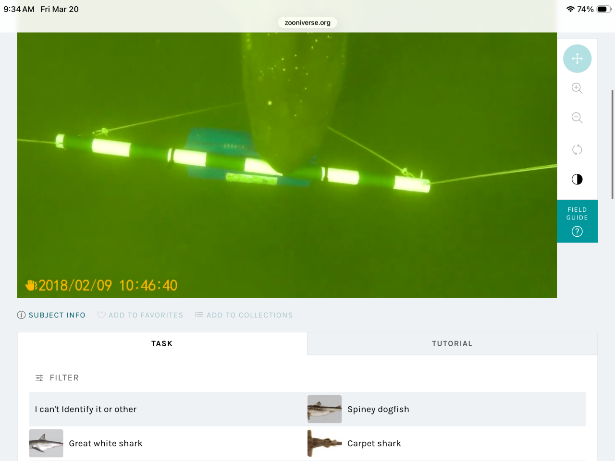This screenshot has height=461, width=615.
Task: Tap the zooniverse.org address pill
Action: [307, 23]
